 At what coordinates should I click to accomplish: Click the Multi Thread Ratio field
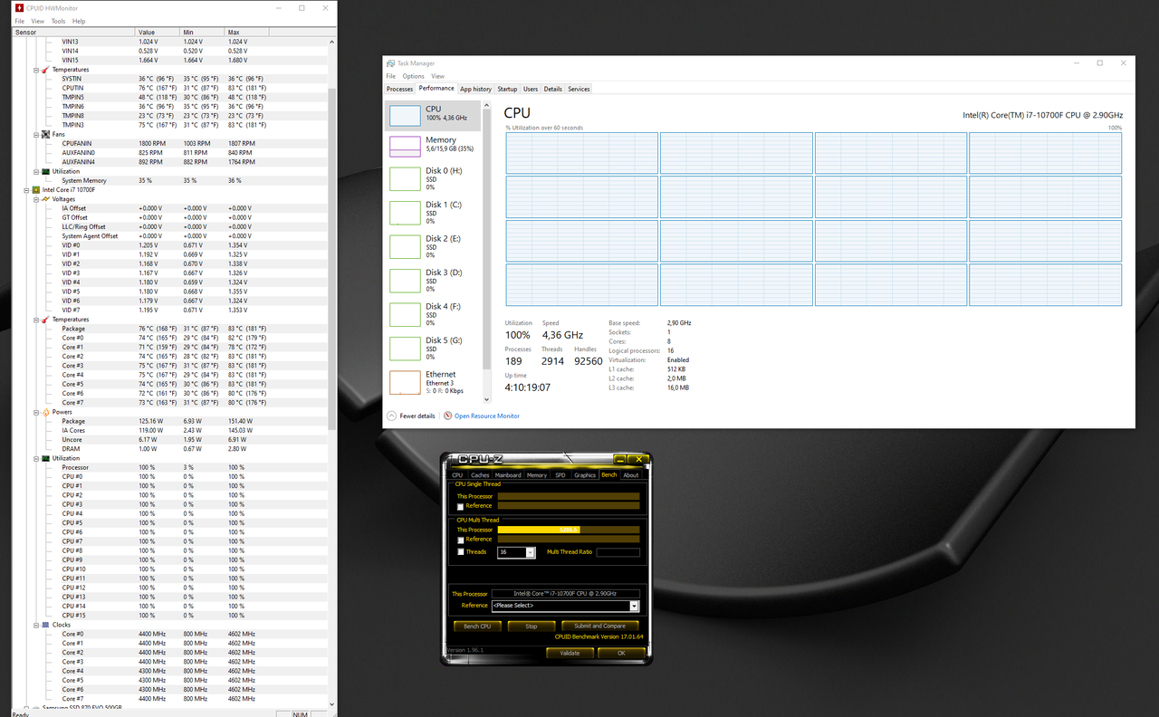pyautogui.click(x=618, y=552)
